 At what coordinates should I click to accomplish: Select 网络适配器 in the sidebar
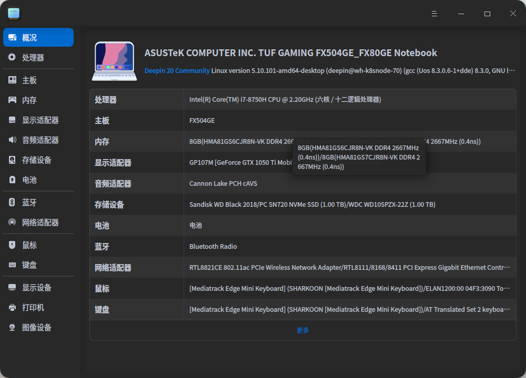[38, 222]
